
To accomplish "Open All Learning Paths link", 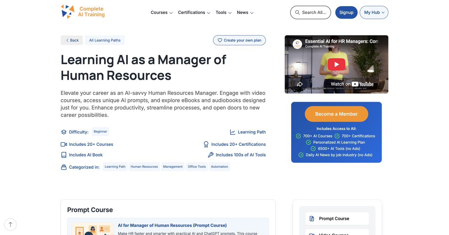I will pyautogui.click(x=105, y=40).
